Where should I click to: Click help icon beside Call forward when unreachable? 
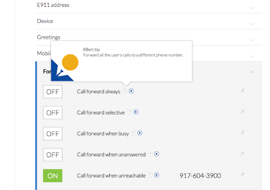tap(150, 175)
